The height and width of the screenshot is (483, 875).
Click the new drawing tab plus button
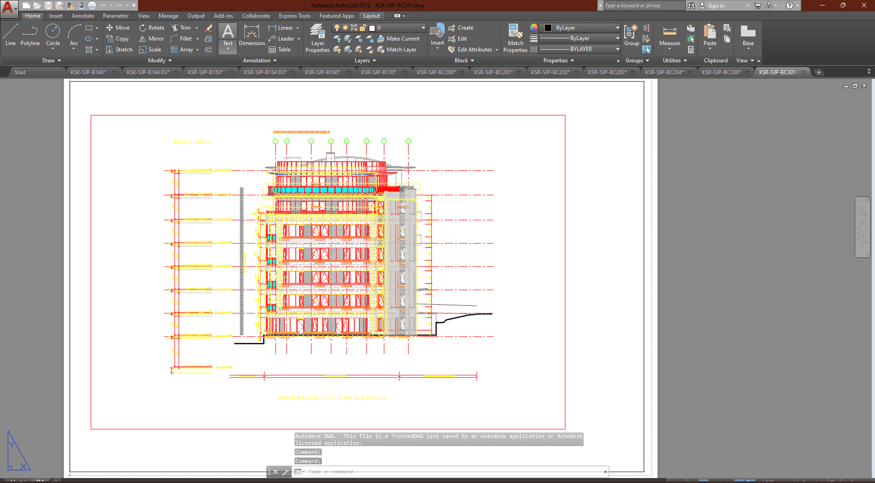(819, 72)
